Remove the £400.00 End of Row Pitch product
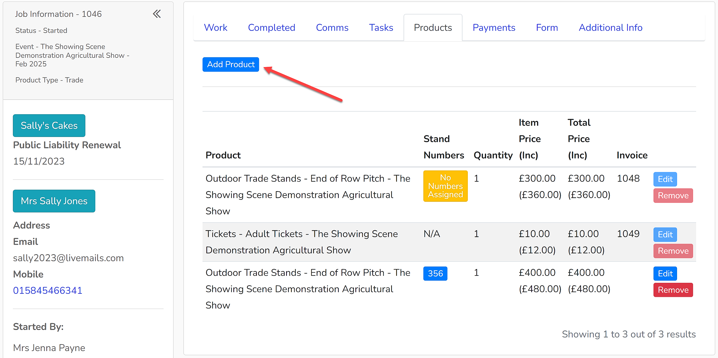 point(673,290)
